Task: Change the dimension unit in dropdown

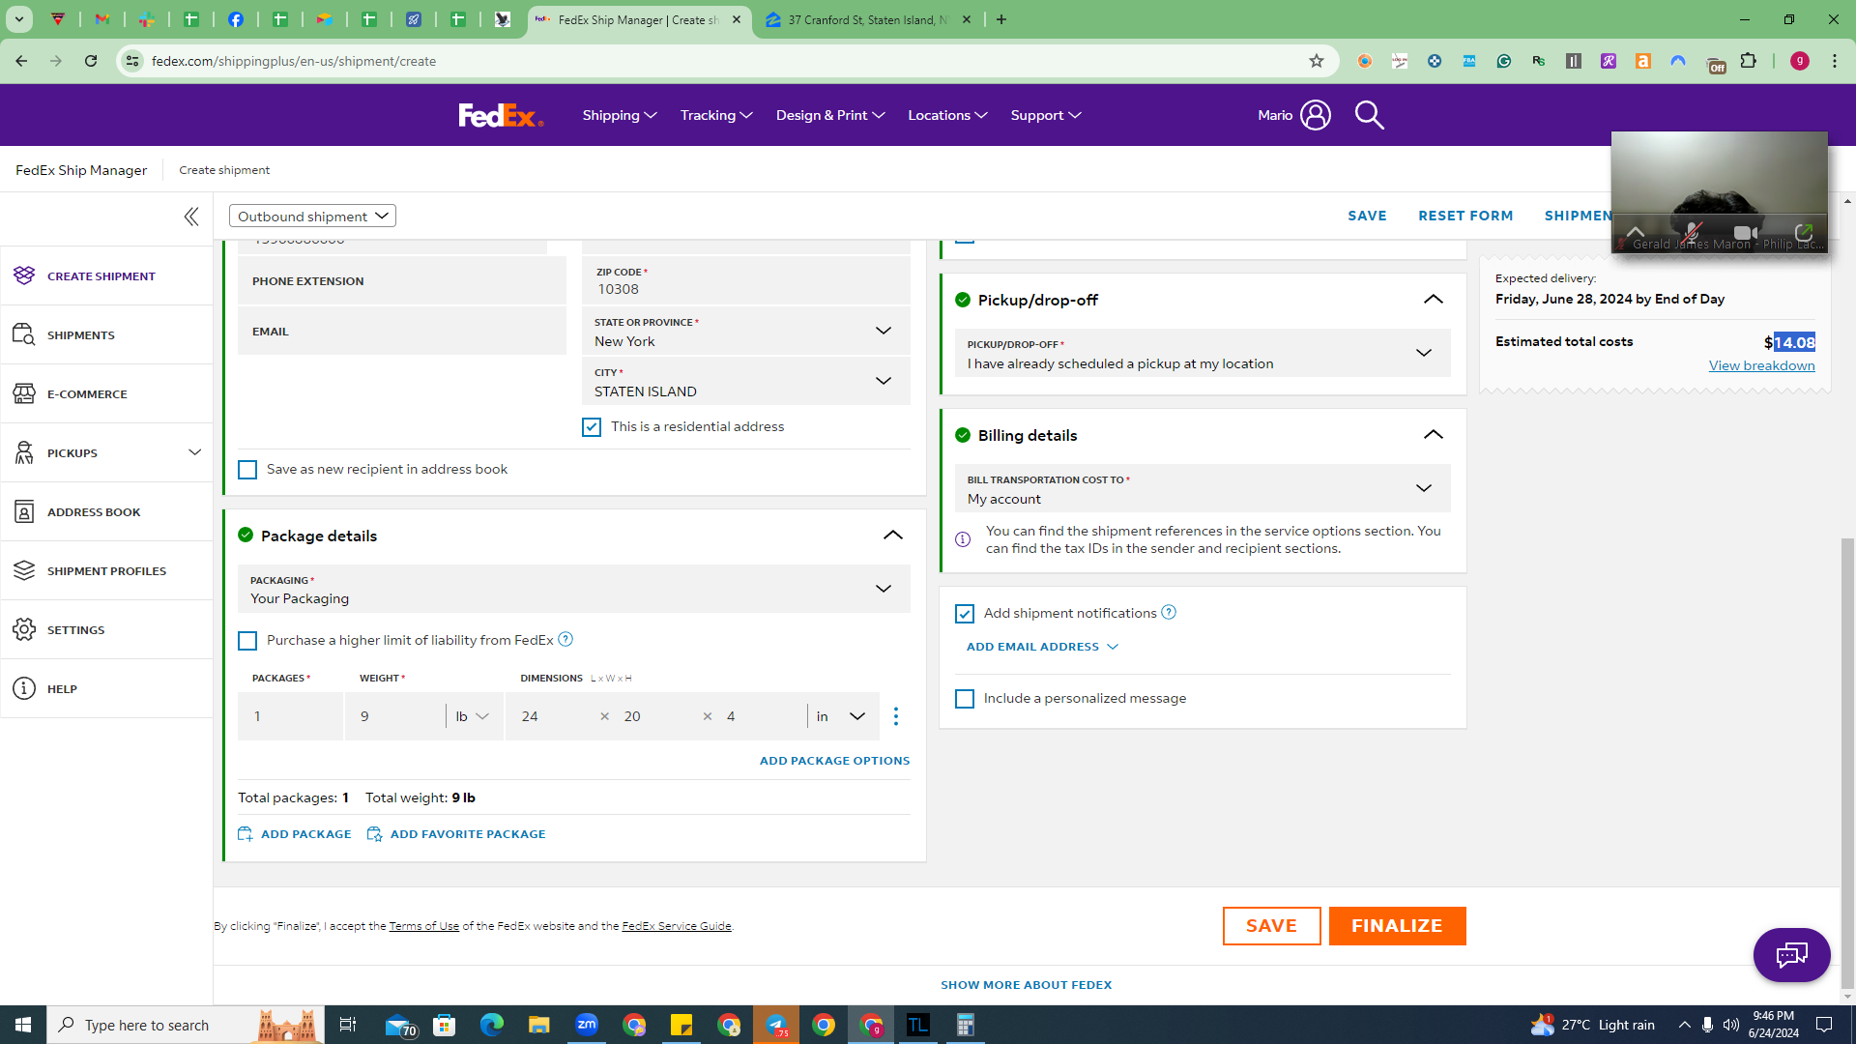Action: 841,716
